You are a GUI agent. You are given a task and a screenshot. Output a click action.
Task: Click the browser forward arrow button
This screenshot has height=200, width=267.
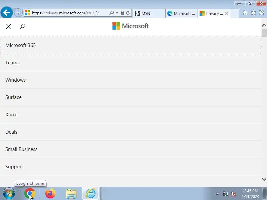(18, 13)
